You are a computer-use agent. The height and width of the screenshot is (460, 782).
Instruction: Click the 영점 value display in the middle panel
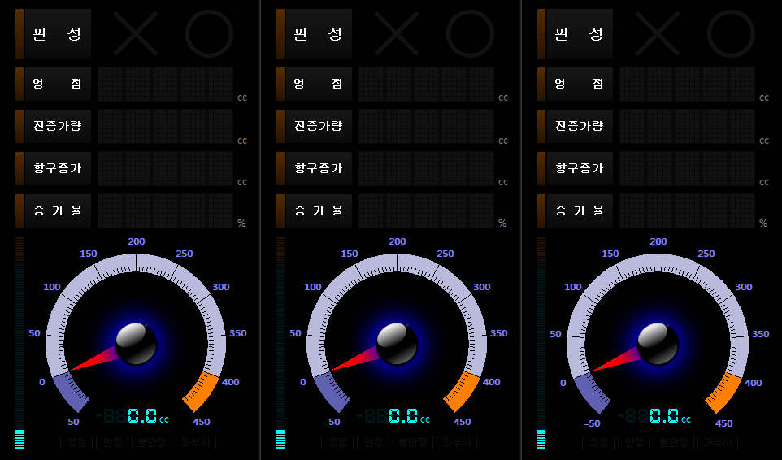click(426, 84)
